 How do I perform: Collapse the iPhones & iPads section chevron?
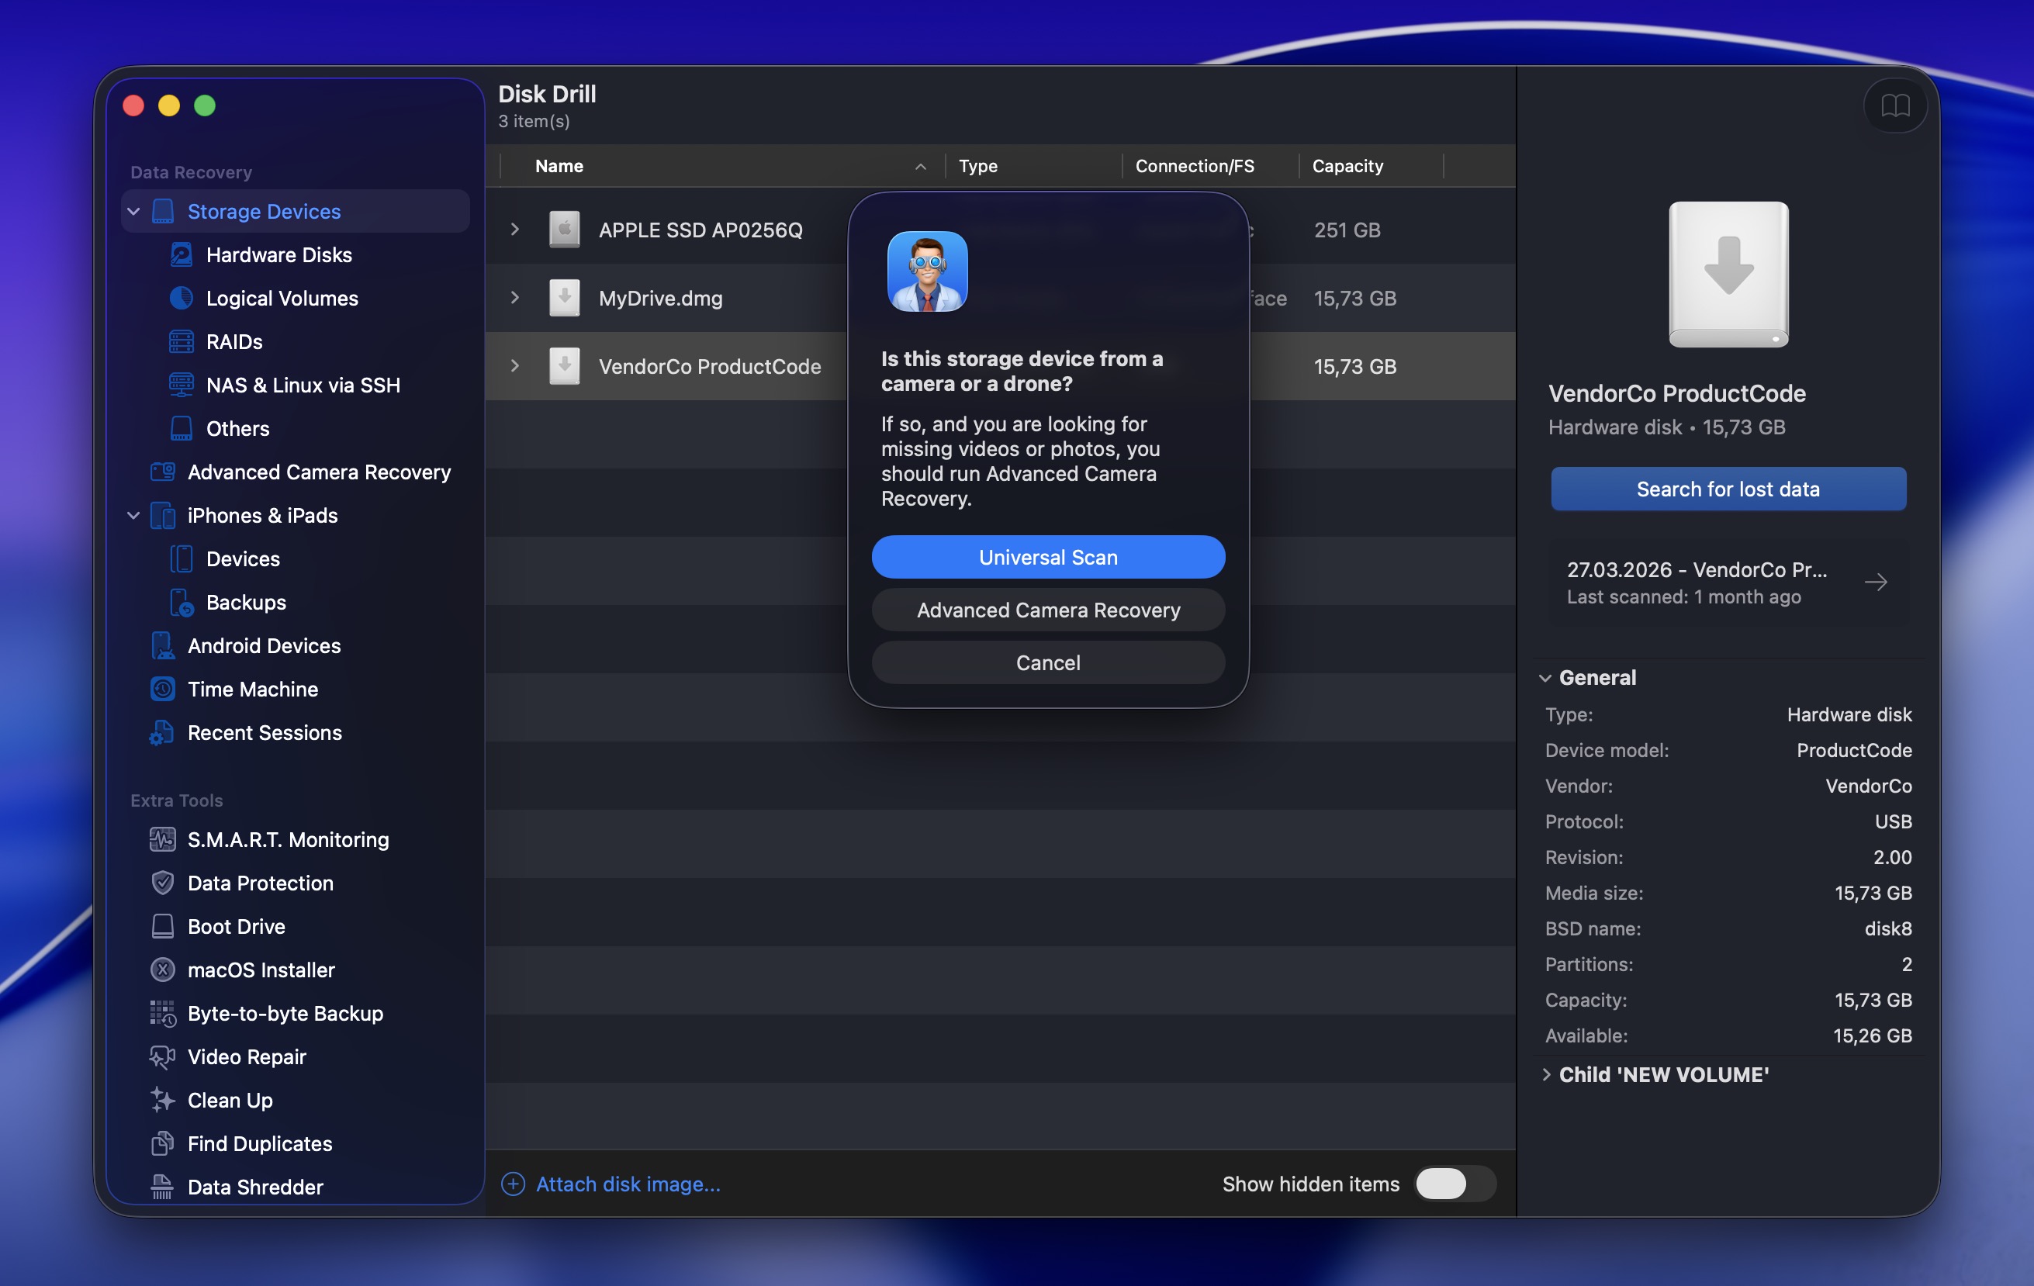click(133, 515)
